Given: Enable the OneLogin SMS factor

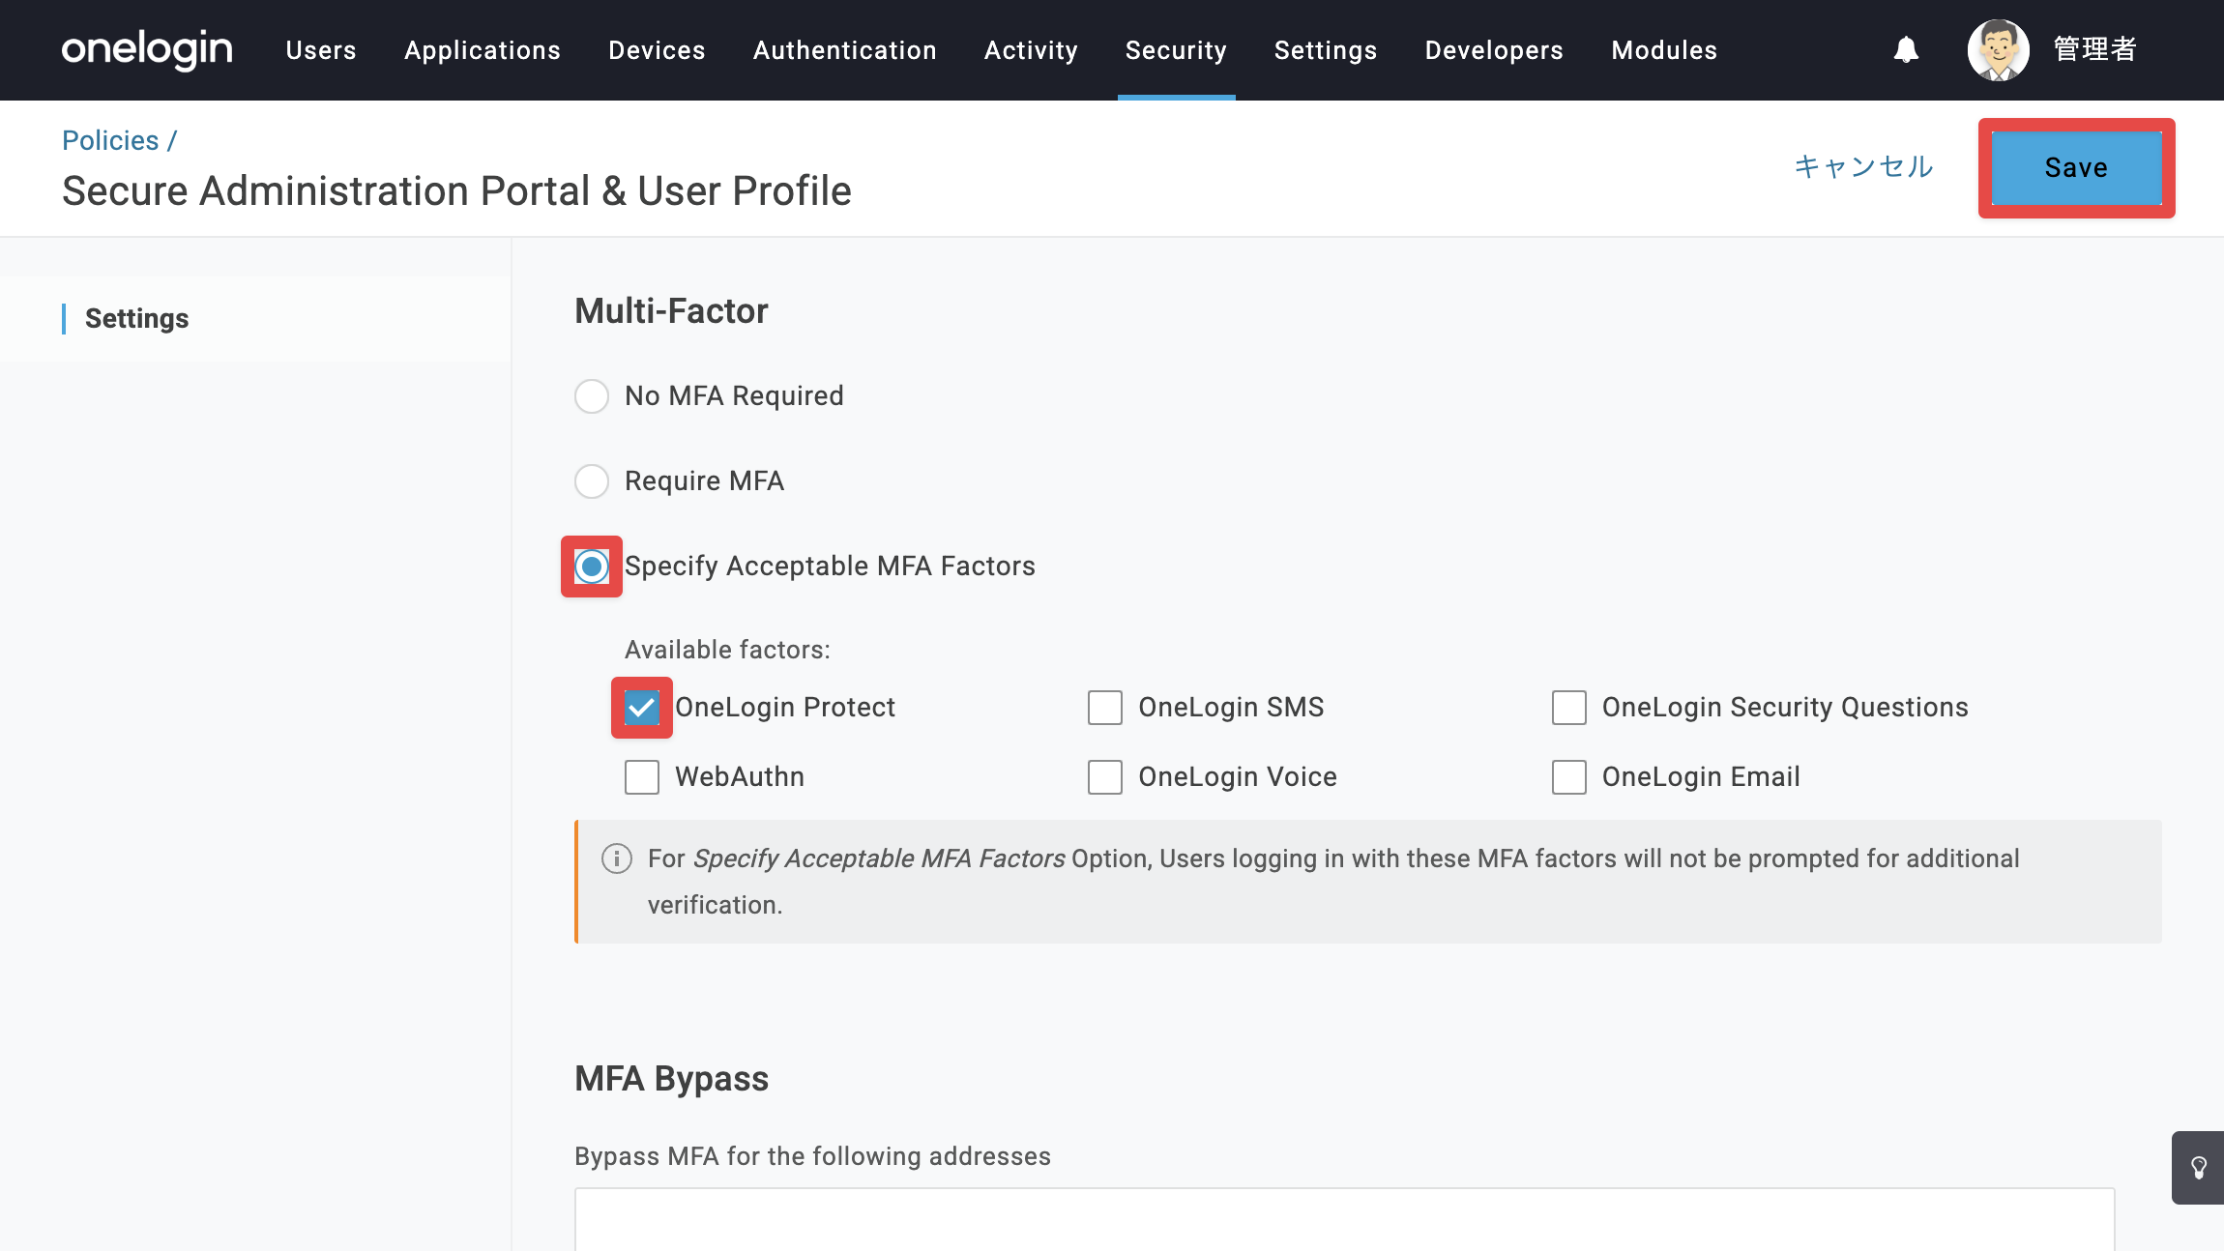Looking at the screenshot, I should pos(1105,708).
